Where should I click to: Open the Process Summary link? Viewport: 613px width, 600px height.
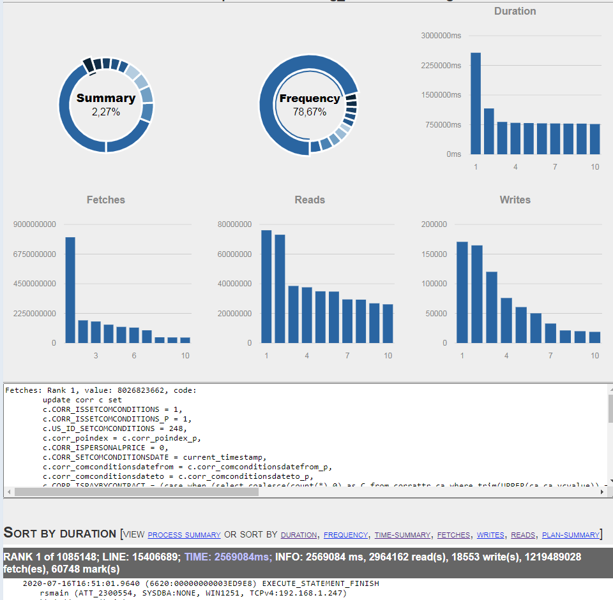184,535
